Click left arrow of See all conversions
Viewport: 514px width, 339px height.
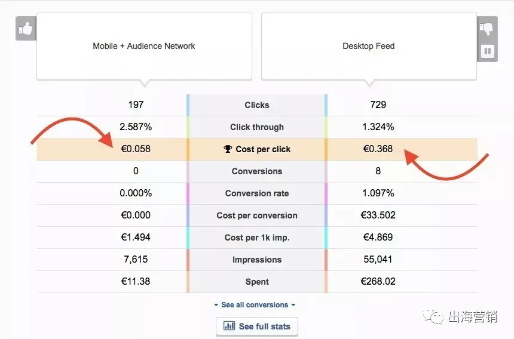216,305
